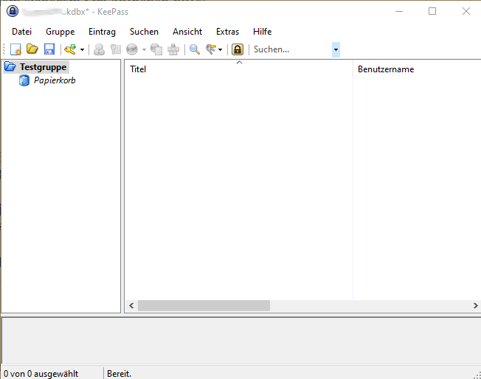This screenshot has width=481, height=379.
Task: Save the database with floppy icon
Action: [49, 49]
